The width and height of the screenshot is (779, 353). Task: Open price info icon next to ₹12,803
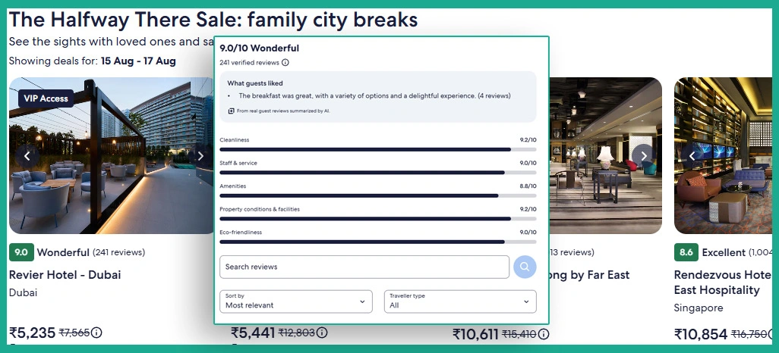coord(322,333)
